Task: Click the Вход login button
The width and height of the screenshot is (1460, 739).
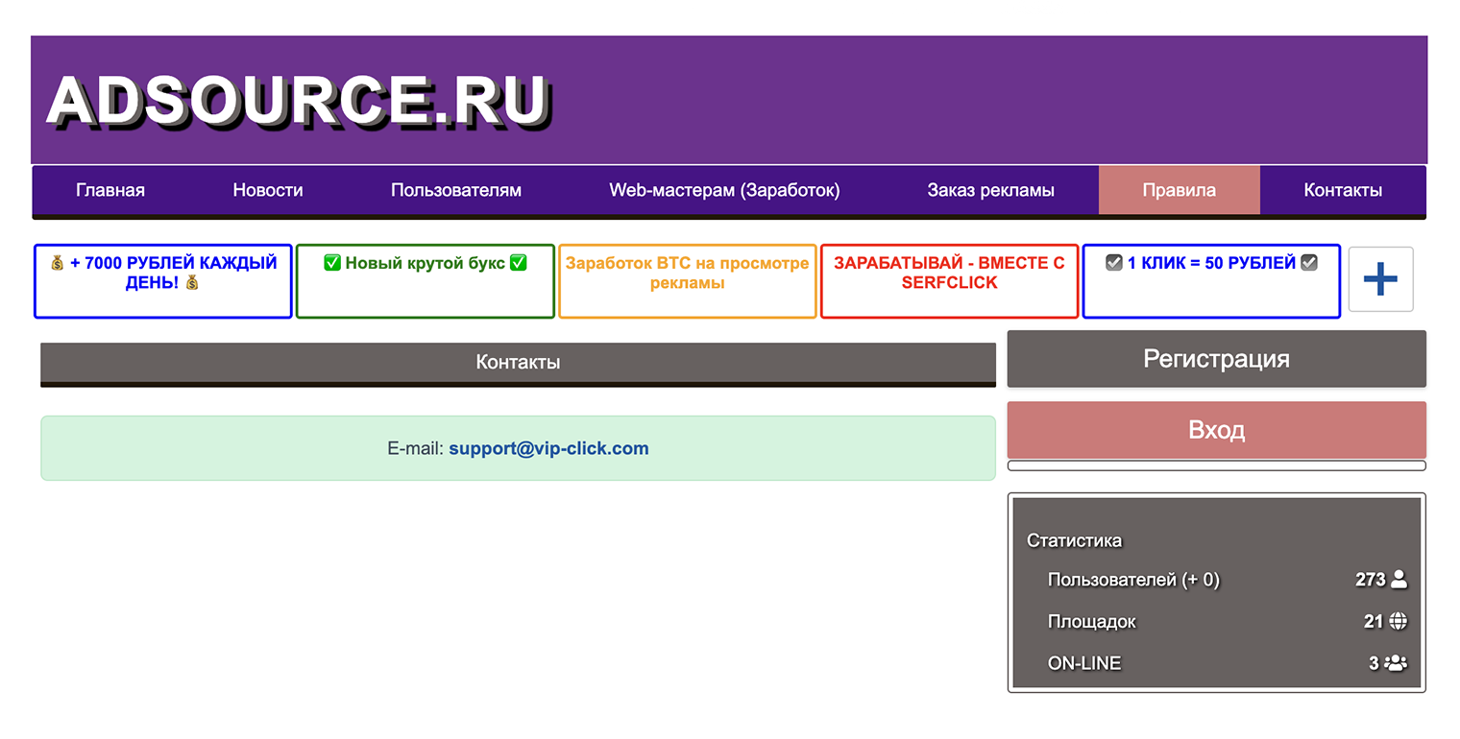Action: (1217, 430)
